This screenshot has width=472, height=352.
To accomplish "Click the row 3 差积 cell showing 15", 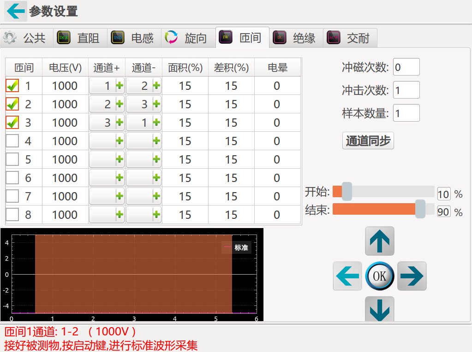I will tap(231, 123).
